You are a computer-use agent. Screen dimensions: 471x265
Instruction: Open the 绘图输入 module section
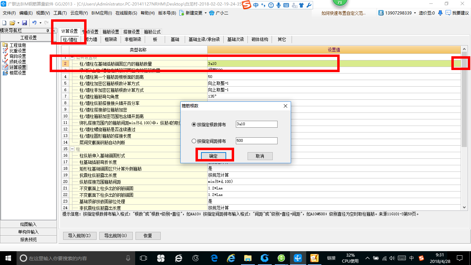point(29,224)
